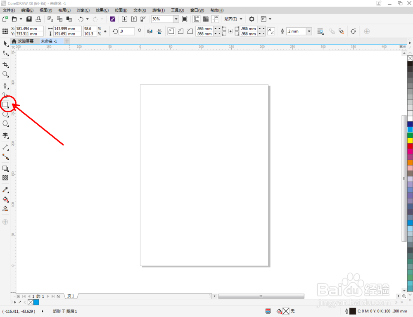Select the Shape edit tool
This screenshot has height=317, width=413.
[x=5, y=53]
